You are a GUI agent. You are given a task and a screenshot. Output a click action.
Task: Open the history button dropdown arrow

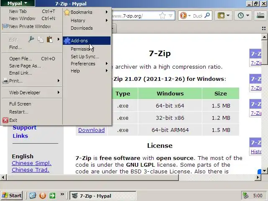pyautogui.click(x=247, y=15)
